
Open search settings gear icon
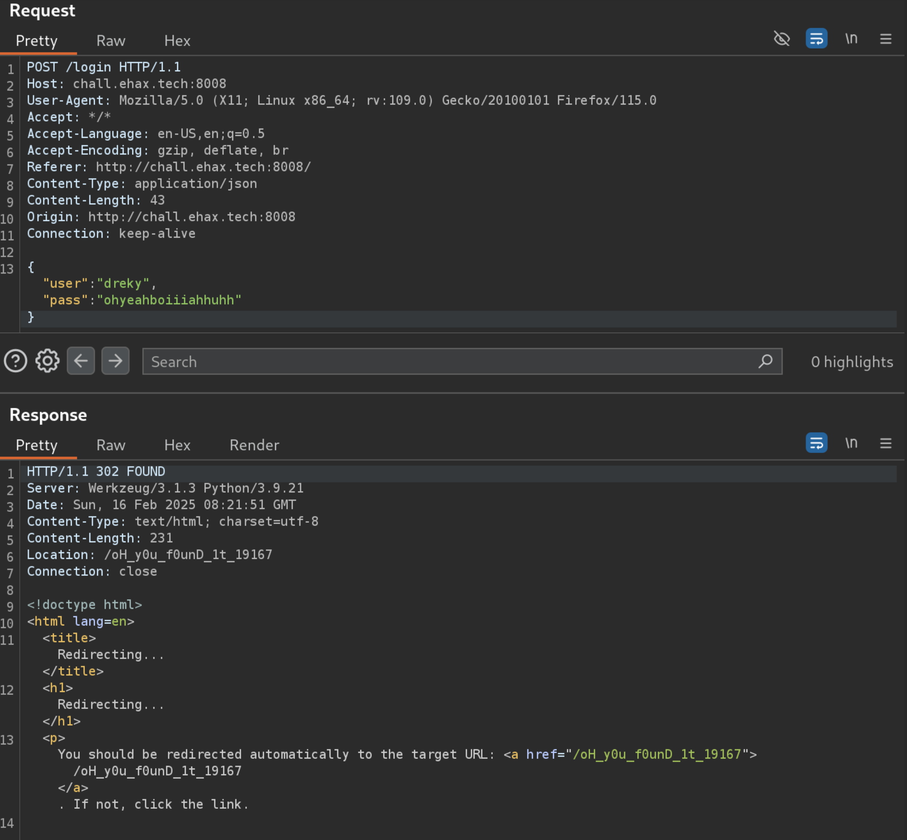click(x=47, y=361)
